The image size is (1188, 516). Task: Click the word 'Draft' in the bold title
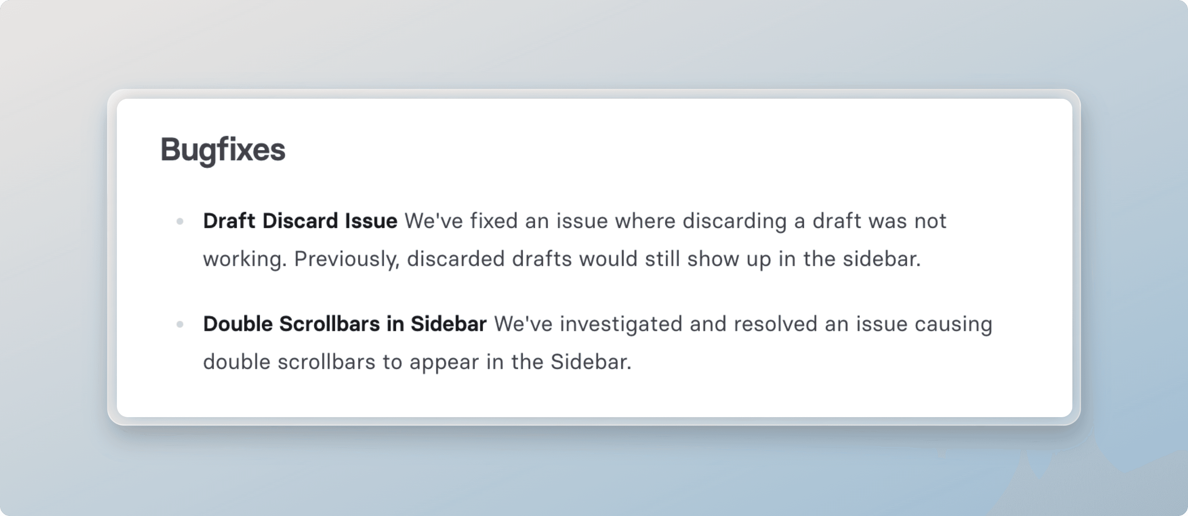pyautogui.click(x=229, y=221)
